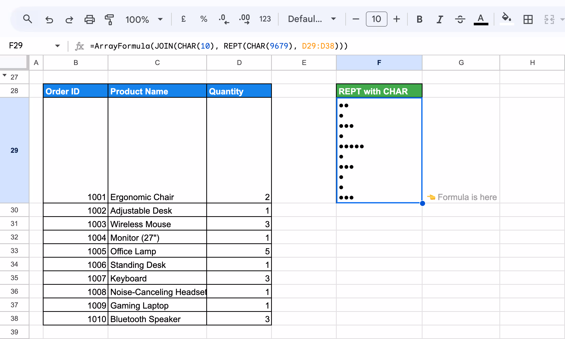565x339 pixels.
Task: Click the redo arrow icon
Action: (69, 19)
